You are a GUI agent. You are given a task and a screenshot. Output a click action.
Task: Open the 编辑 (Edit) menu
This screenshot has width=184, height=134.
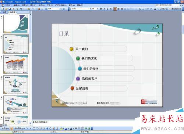pyautogui.click(x=17, y=5)
